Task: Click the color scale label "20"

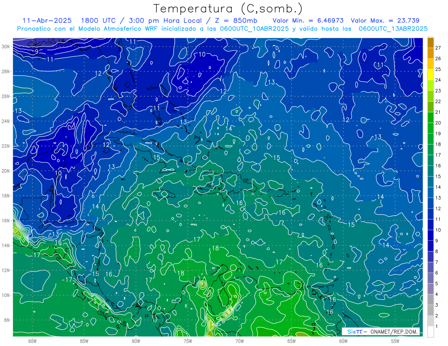Action: click(x=438, y=122)
